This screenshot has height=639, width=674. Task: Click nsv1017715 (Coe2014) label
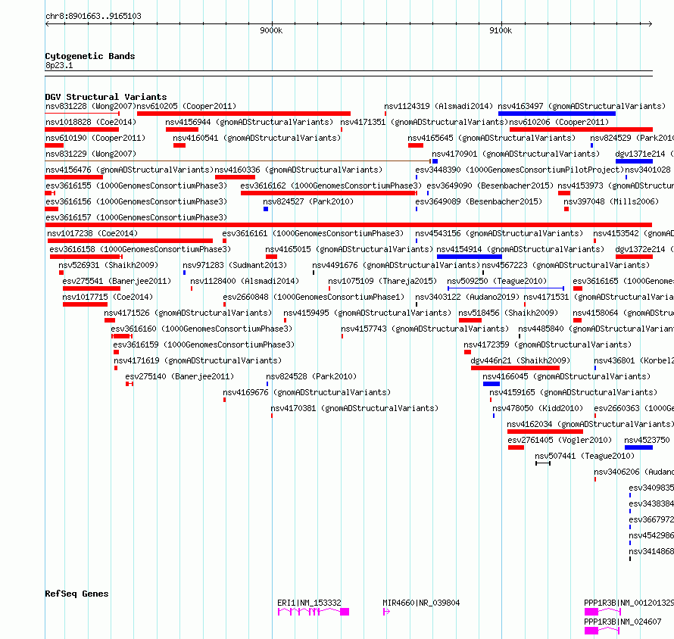click(108, 297)
